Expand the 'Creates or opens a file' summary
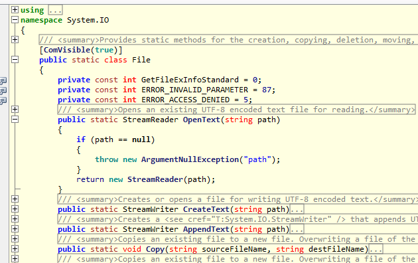Image resolution: width=418 pixels, height=263 pixels. coord(15,199)
